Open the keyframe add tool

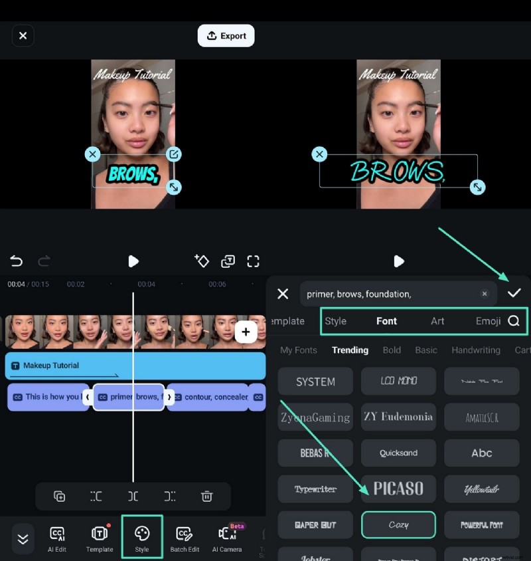(202, 261)
